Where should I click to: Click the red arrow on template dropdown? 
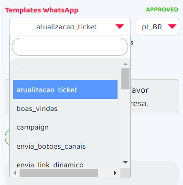pos(119,26)
